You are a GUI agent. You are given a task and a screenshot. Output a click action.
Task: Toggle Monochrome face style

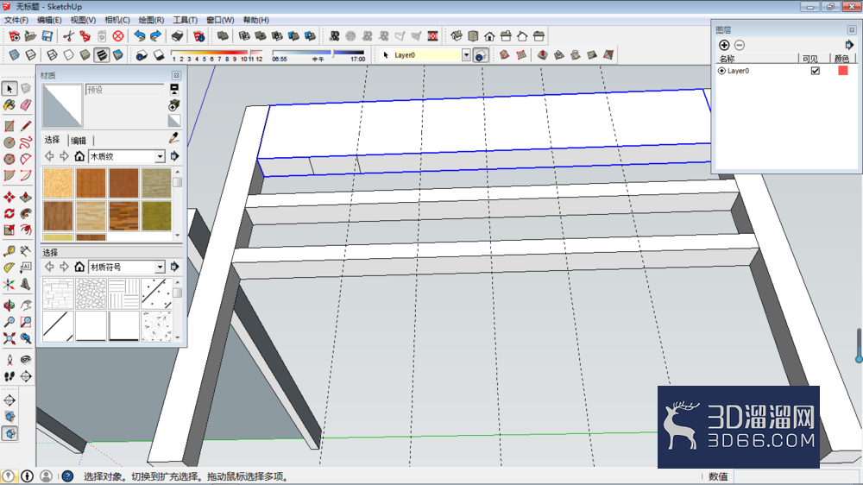pos(117,54)
